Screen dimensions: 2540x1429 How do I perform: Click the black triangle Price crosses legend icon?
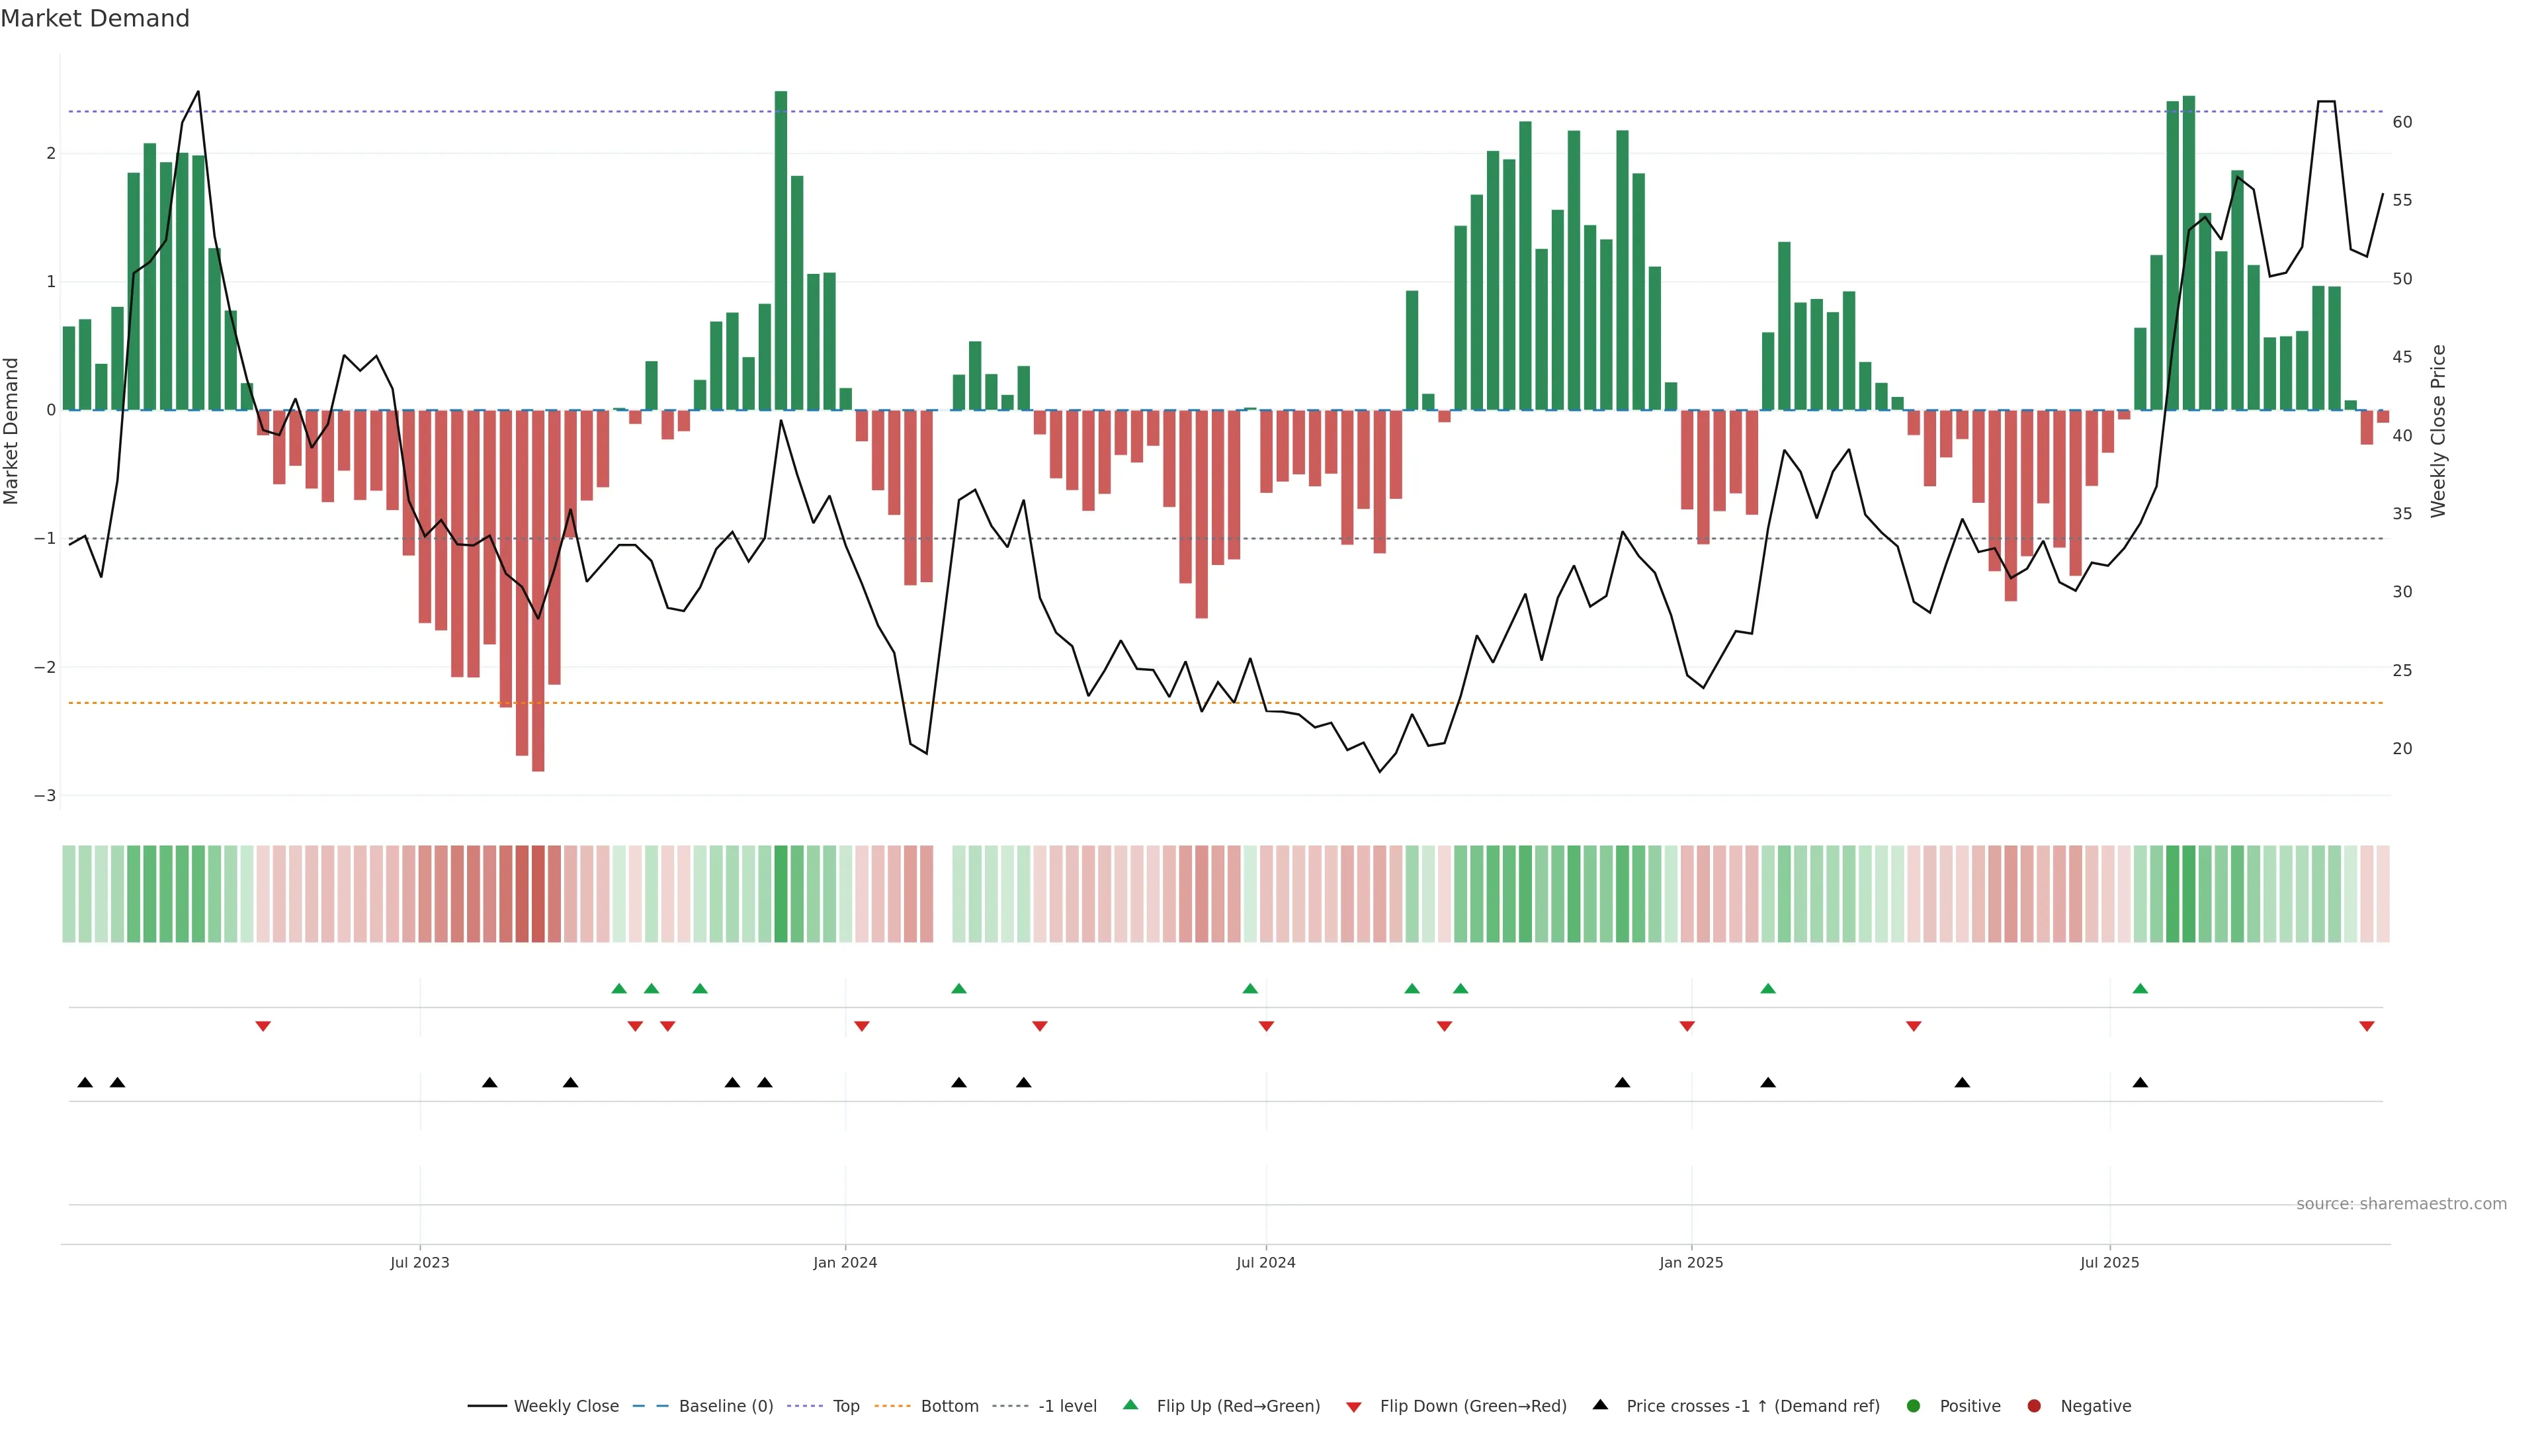[x=1599, y=1405]
